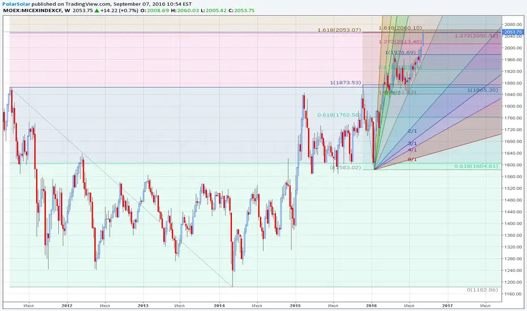Click the blue 2053.75 current price tag
The height and width of the screenshot is (311, 527).
[x=512, y=32]
